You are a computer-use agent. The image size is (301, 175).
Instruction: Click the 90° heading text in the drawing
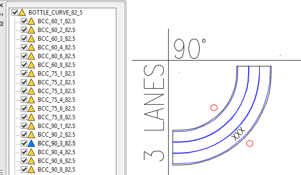pyautogui.click(x=190, y=48)
